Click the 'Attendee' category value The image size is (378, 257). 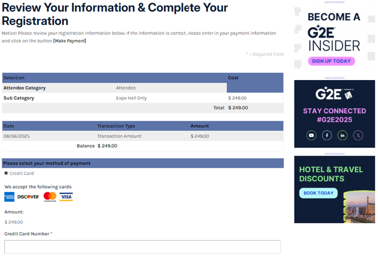[126, 88]
